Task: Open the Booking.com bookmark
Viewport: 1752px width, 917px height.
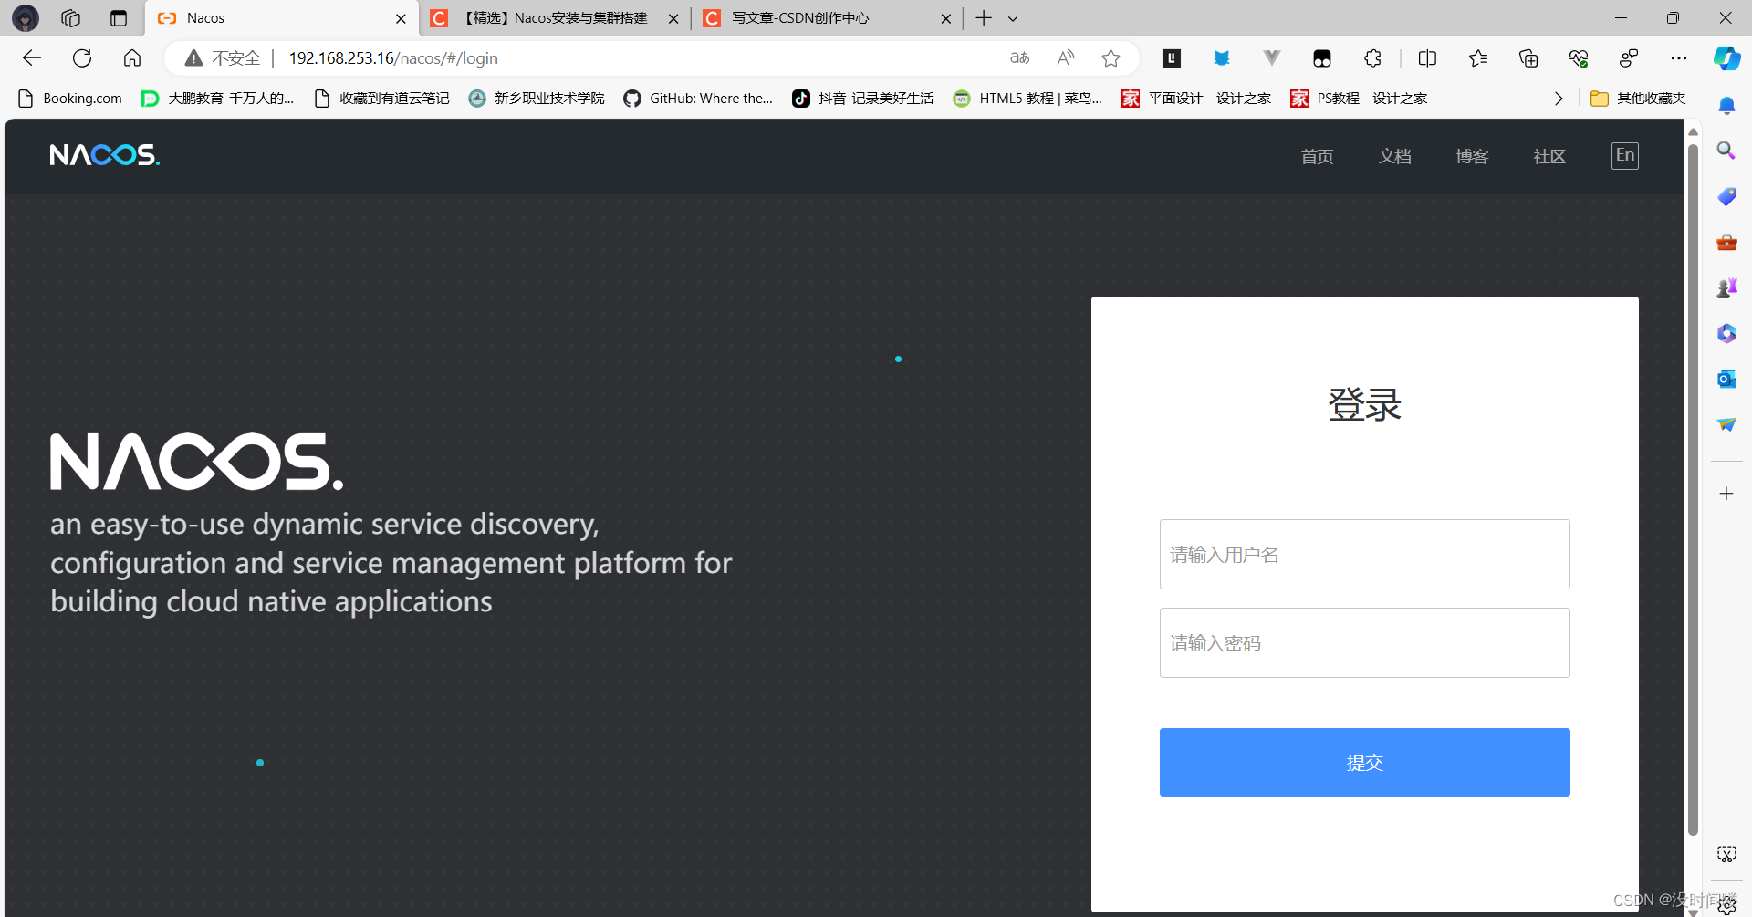Action: 69,99
